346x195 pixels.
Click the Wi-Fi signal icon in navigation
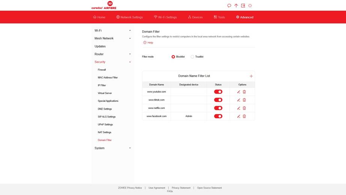point(156,17)
